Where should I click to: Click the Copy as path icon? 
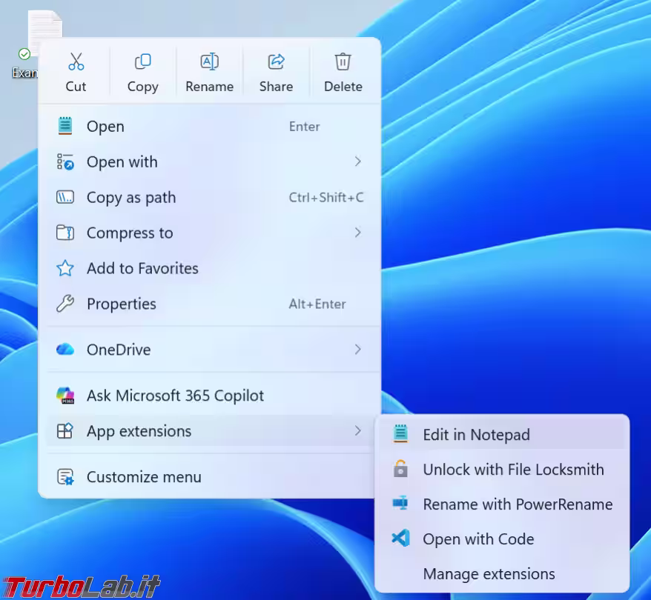pyautogui.click(x=65, y=197)
